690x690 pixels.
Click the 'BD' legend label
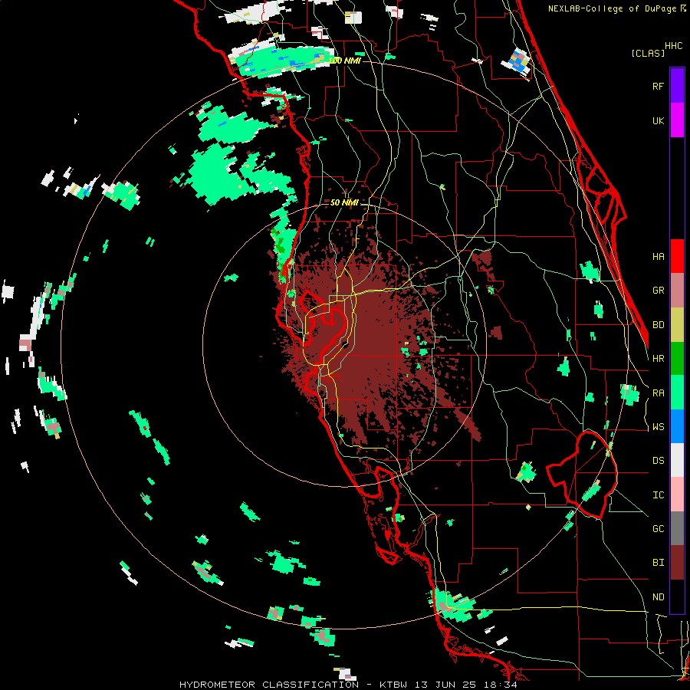(658, 325)
